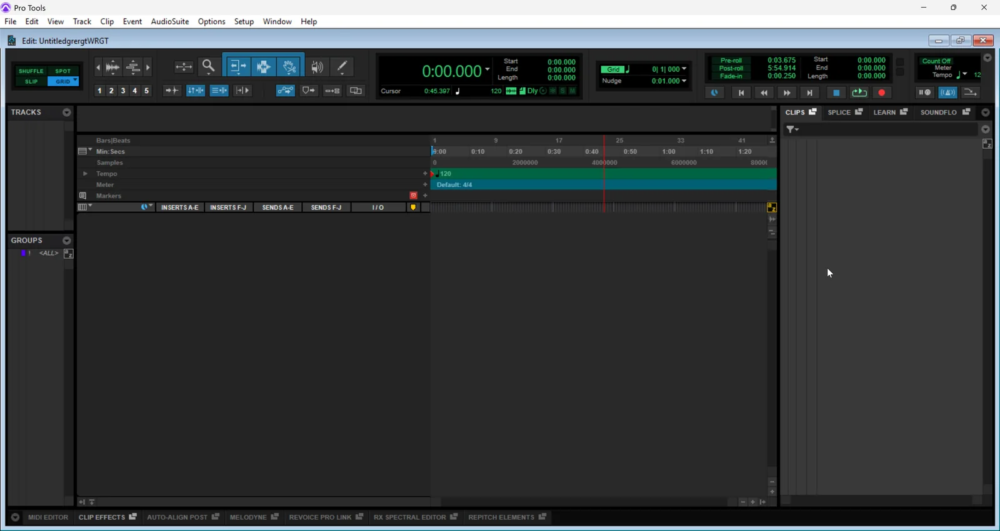Toggle the Link Timeline and Edit Selection button

coord(196,91)
